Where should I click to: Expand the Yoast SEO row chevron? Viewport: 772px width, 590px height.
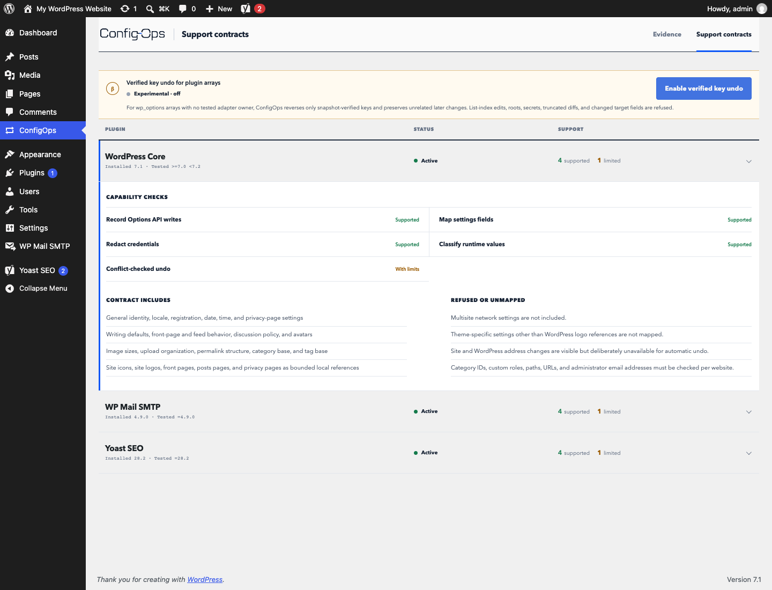749,453
